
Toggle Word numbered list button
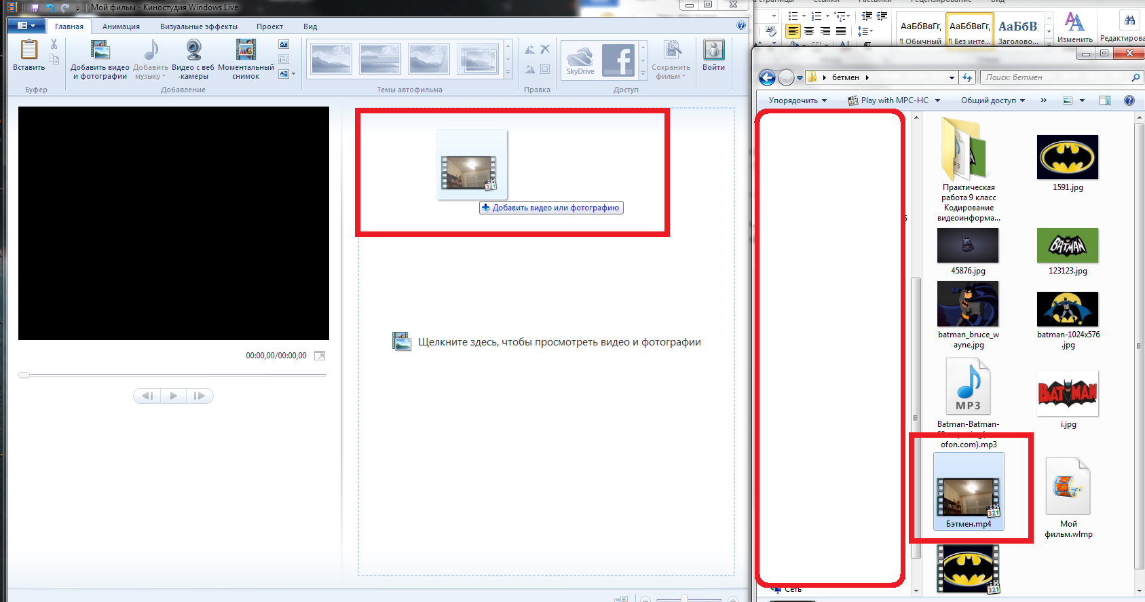click(x=816, y=16)
